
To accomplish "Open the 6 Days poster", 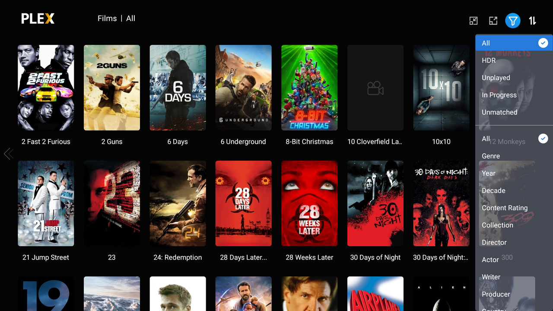I will pyautogui.click(x=178, y=88).
